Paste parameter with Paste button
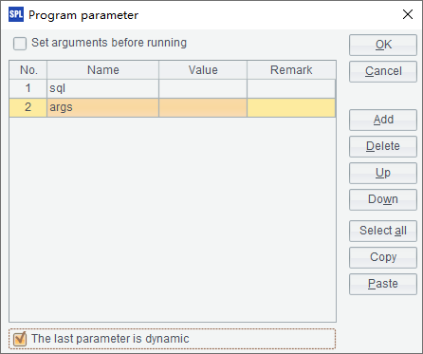The width and height of the screenshot is (423, 354). tap(383, 284)
